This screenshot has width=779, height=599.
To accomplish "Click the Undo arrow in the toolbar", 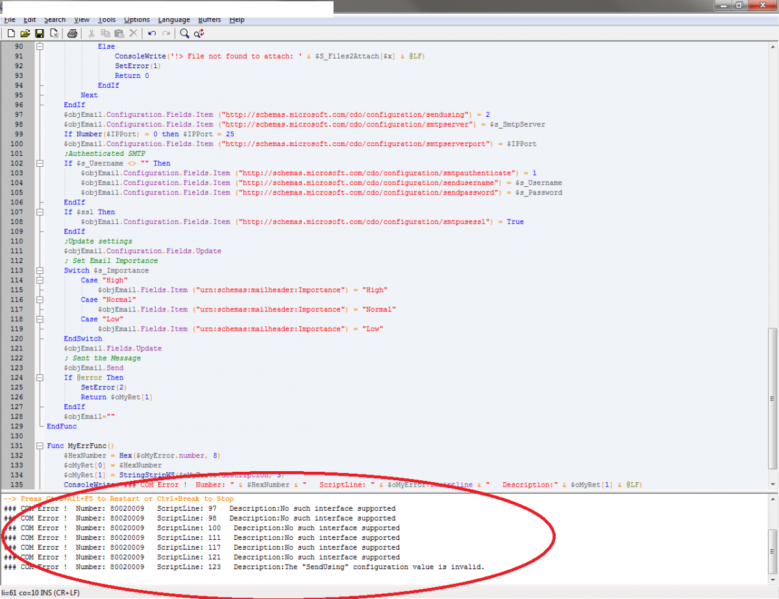I will [152, 33].
